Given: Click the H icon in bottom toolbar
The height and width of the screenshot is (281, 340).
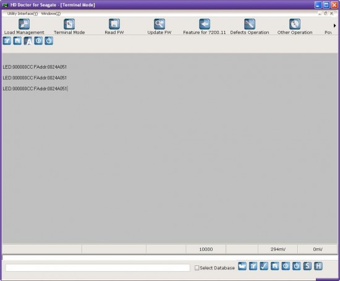Looking at the screenshot, I should (318, 266).
